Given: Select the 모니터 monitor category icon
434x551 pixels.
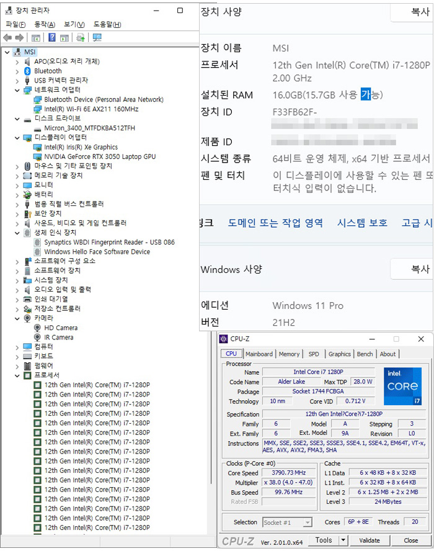Looking at the screenshot, I should [x=27, y=185].
